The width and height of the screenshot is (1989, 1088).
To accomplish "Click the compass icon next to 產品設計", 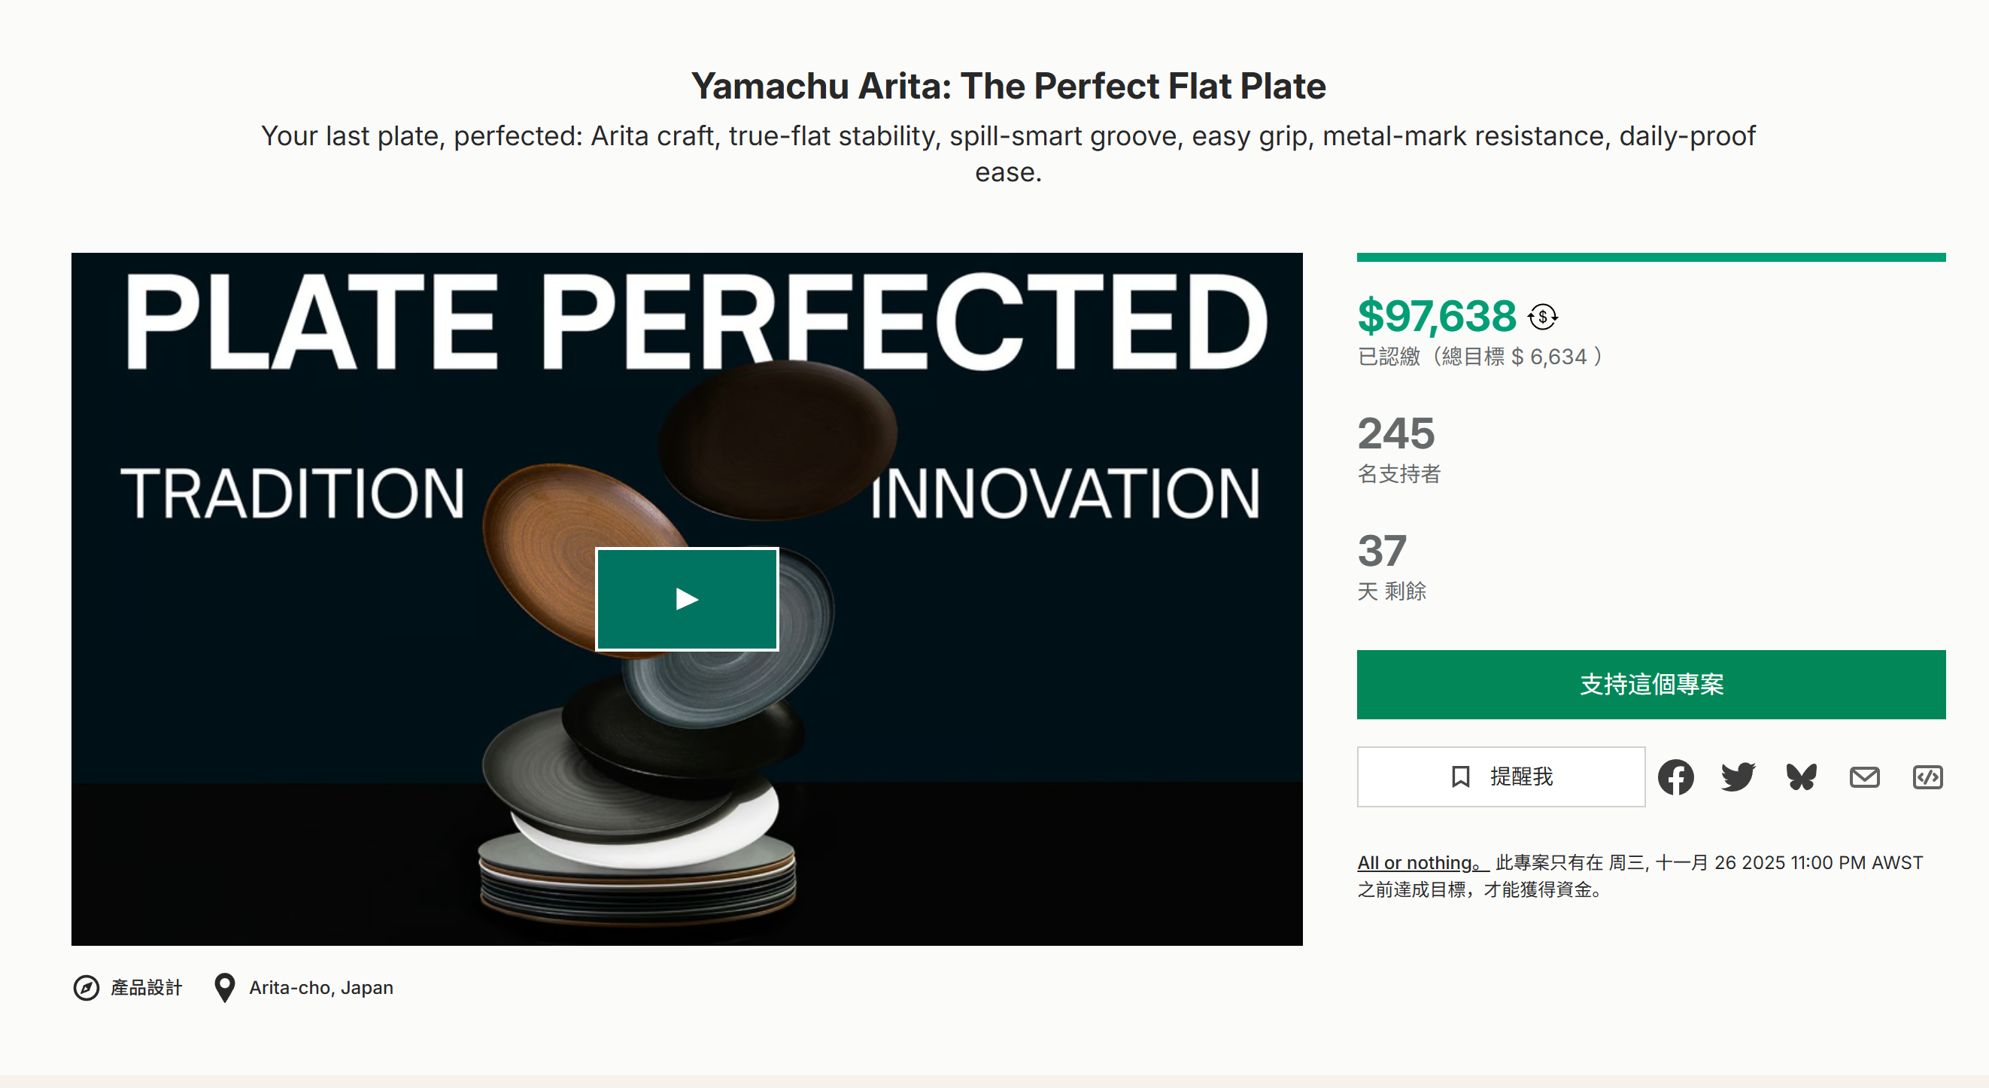I will pos(86,988).
